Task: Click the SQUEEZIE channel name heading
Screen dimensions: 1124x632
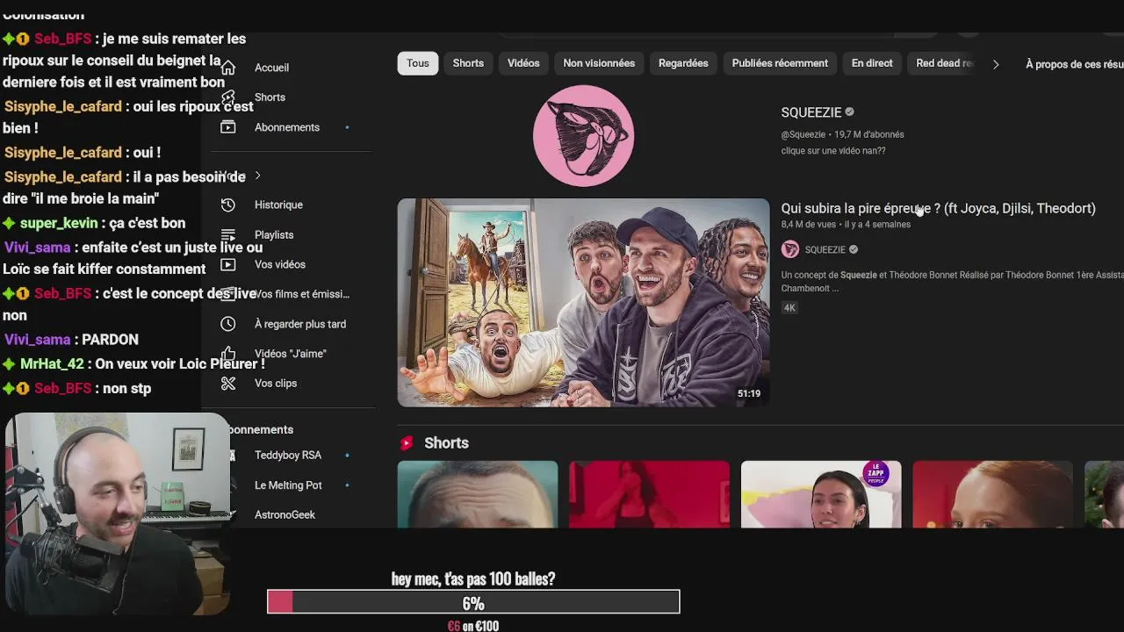Action: (811, 112)
